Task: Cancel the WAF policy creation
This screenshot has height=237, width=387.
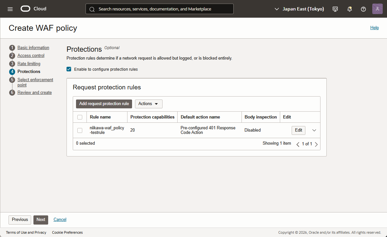Action: 60,220
